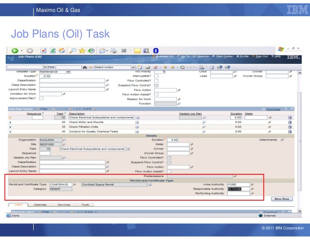Open the Go To menu
Screen dimensions: 310x240
pos(184,57)
